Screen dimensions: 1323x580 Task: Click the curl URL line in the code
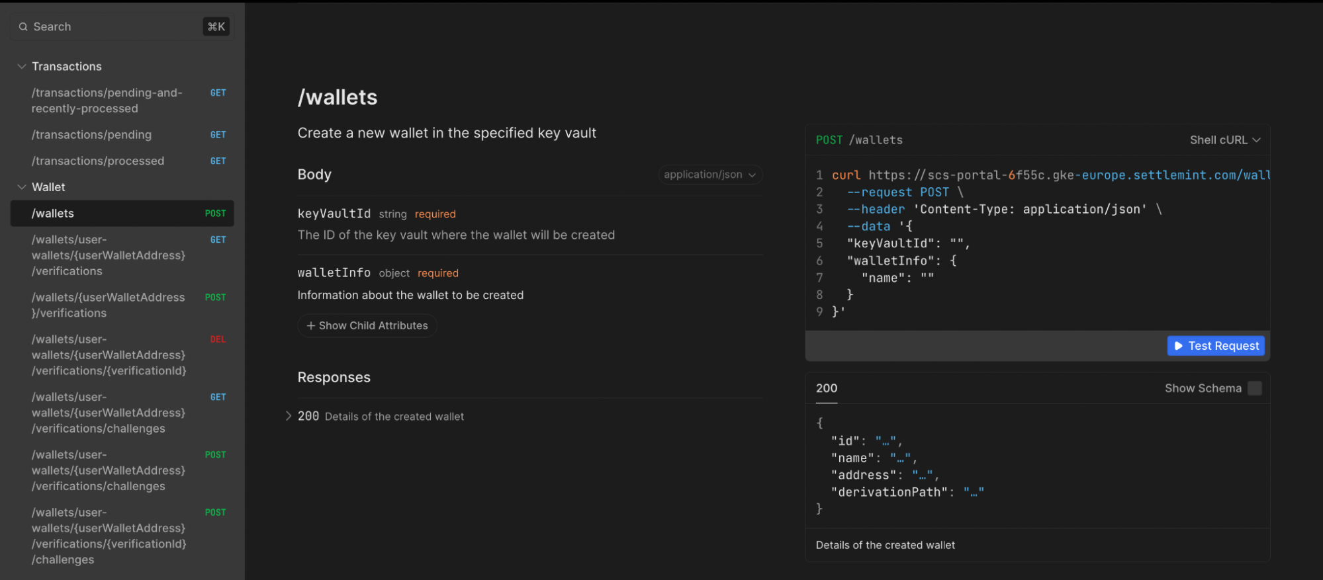1050,175
